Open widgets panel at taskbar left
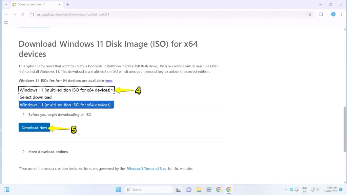The image size is (347, 195). coord(6,190)
